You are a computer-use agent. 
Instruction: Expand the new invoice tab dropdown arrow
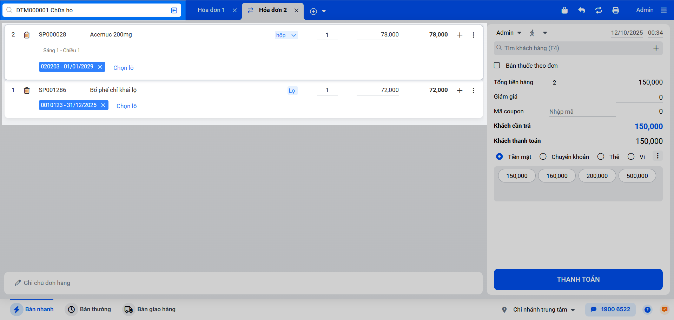[324, 11]
